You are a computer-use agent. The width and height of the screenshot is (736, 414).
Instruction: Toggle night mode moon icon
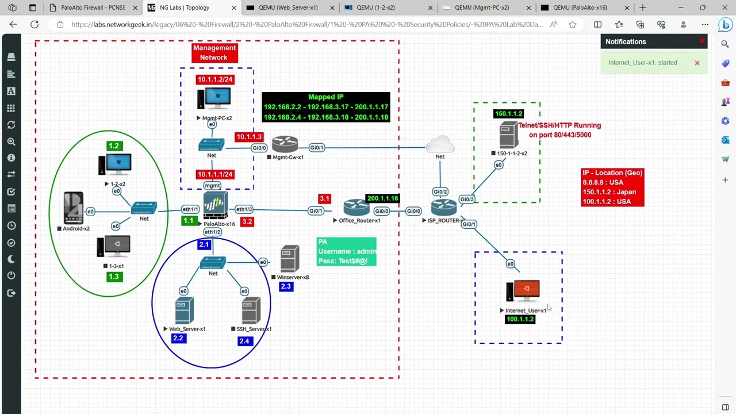tap(11, 259)
